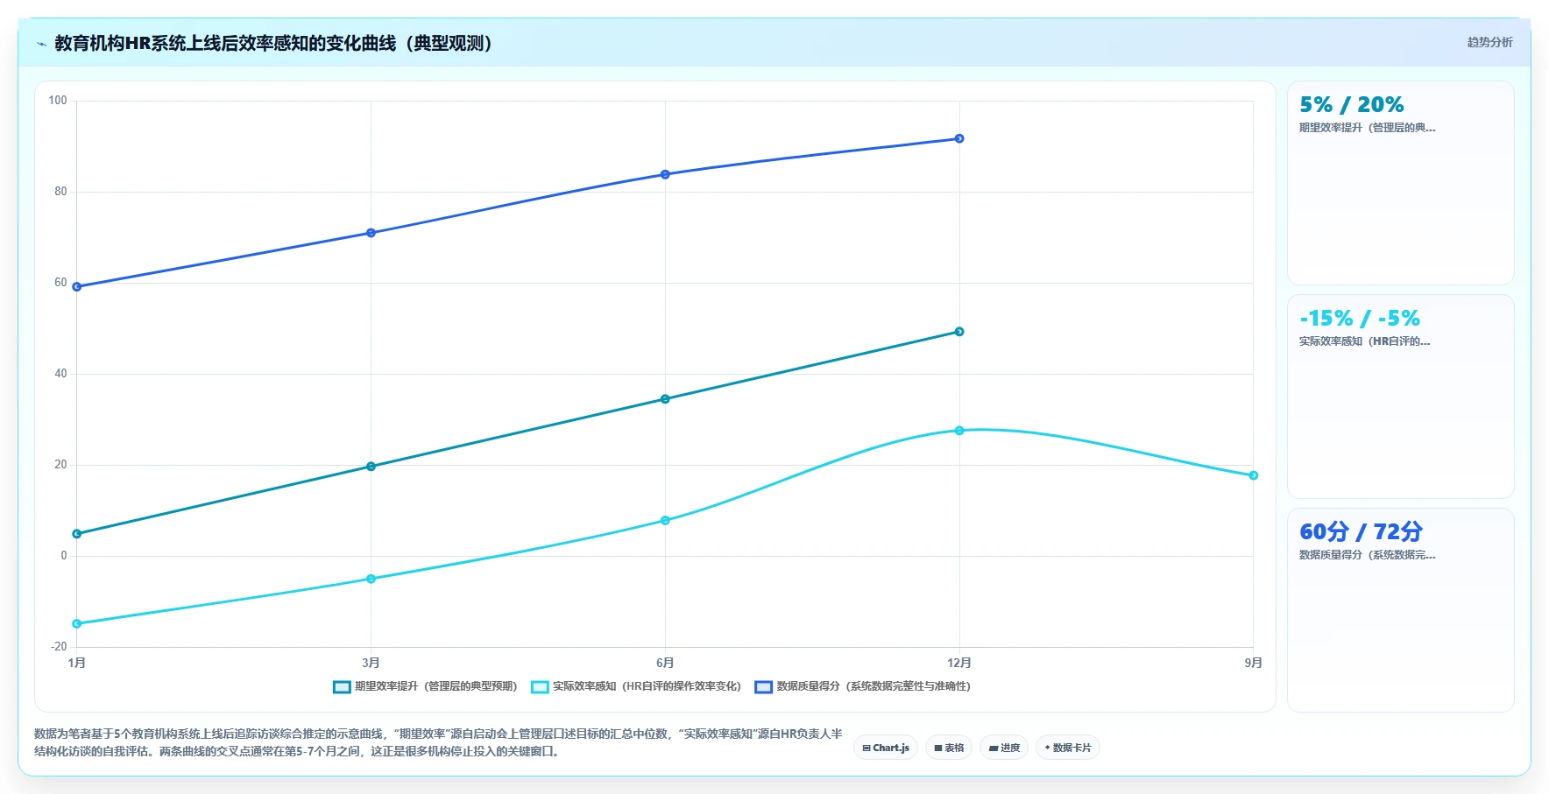Toggle the 数据质量得分 legend swatch
Screen dimensions: 1549x794
click(764, 687)
